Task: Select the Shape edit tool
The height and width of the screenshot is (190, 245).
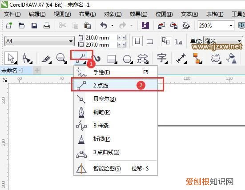Action: [x=27, y=58]
